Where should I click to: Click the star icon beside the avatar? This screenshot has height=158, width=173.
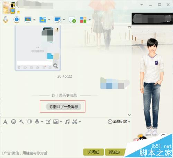[x=18, y=12]
